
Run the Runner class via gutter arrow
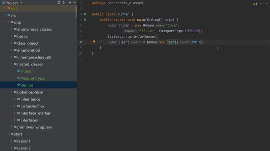click(x=85, y=14)
